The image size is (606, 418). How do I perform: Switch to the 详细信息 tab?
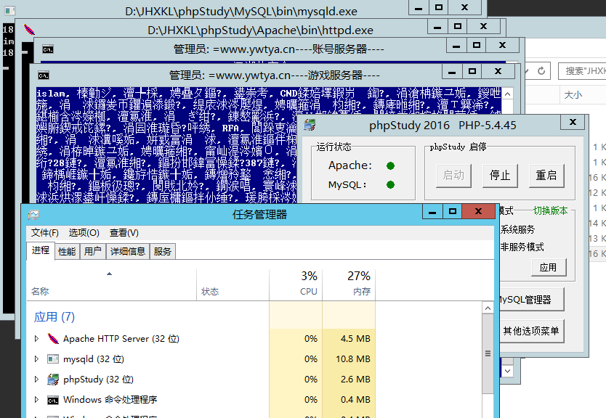click(x=128, y=252)
